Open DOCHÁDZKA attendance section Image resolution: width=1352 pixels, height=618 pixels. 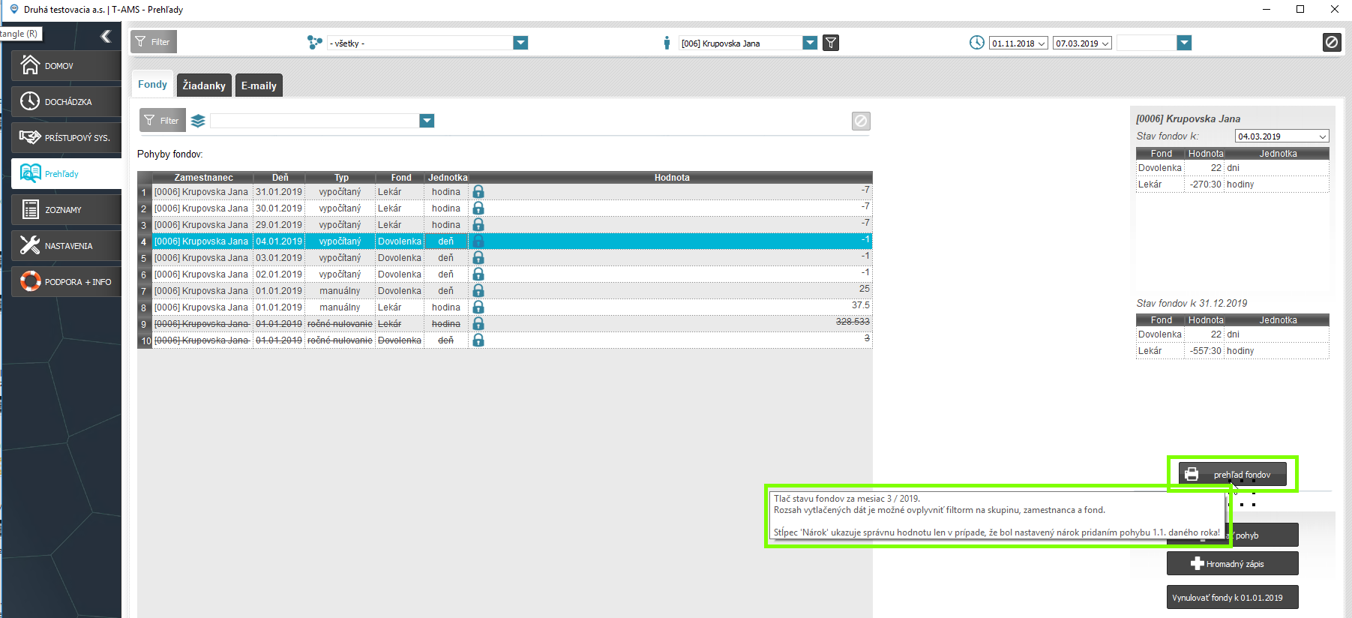pos(66,102)
